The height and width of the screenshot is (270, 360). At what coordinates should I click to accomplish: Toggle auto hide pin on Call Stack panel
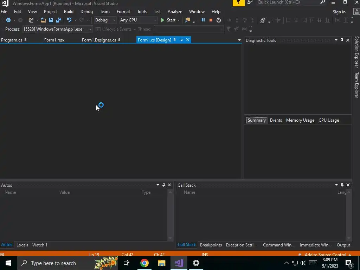(342, 185)
